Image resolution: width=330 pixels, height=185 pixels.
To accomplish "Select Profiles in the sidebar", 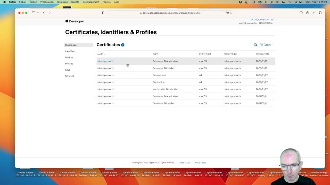I will pos(69,64).
